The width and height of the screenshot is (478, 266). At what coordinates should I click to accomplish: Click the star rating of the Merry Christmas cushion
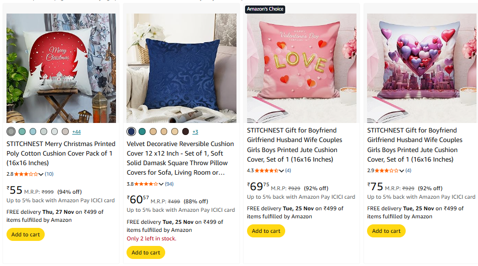tap(26, 174)
